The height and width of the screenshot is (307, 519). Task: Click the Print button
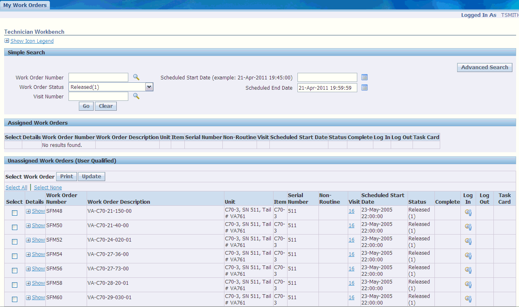[66, 177]
